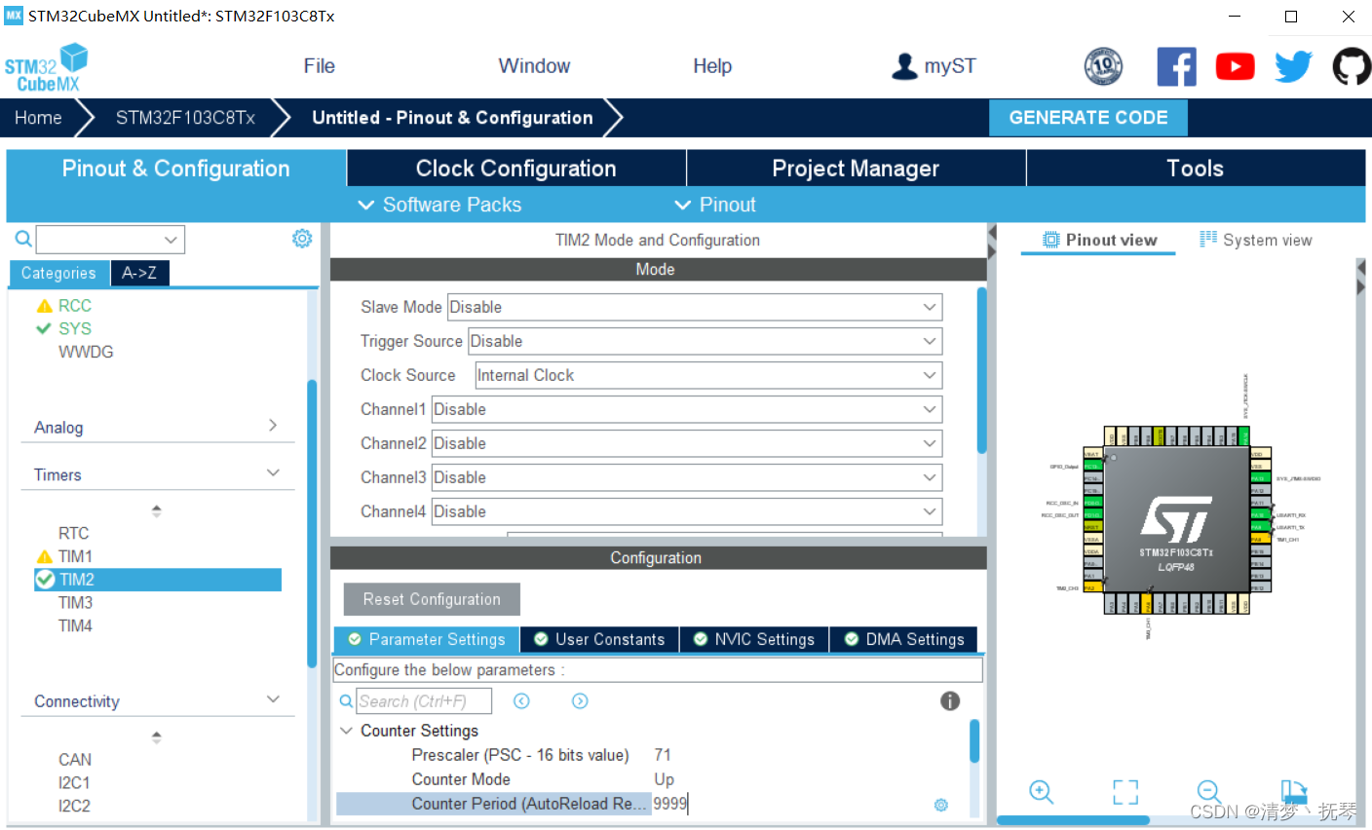Collapse Timers list with small up arrow
Viewport: 1372px width, 830px height.
tap(156, 510)
